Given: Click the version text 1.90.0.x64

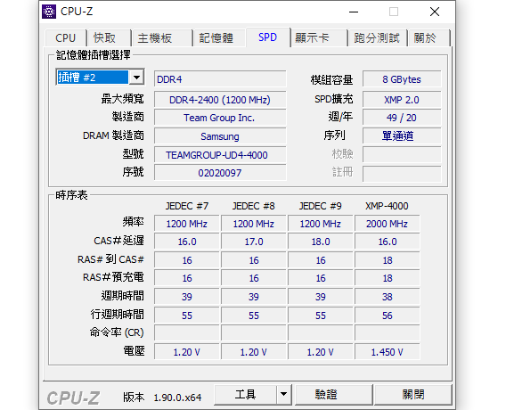Looking at the screenshot, I should 177,398.
